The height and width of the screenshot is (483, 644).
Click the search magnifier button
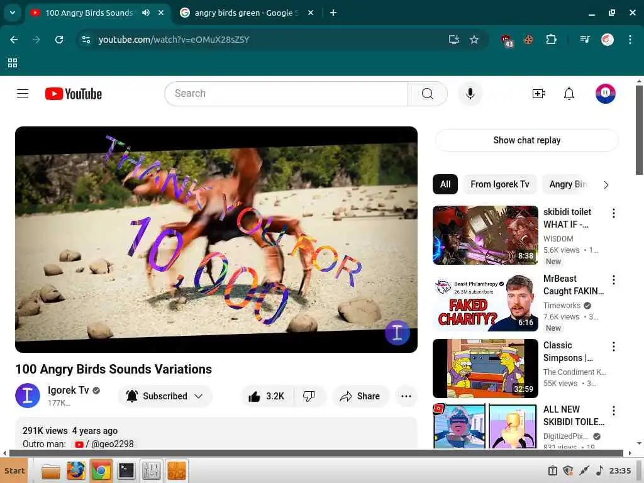tap(427, 94)
